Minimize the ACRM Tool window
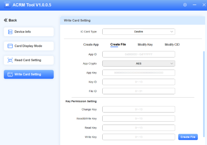 click(x=194, y=5)
